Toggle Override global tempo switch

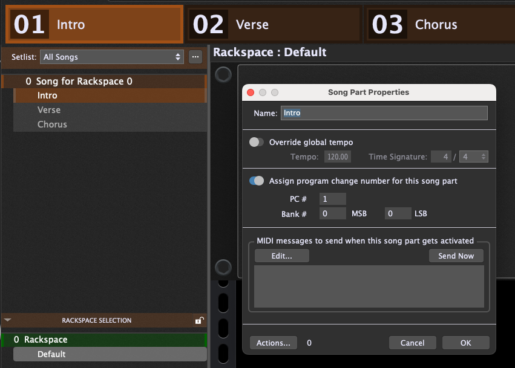(257, 142)
